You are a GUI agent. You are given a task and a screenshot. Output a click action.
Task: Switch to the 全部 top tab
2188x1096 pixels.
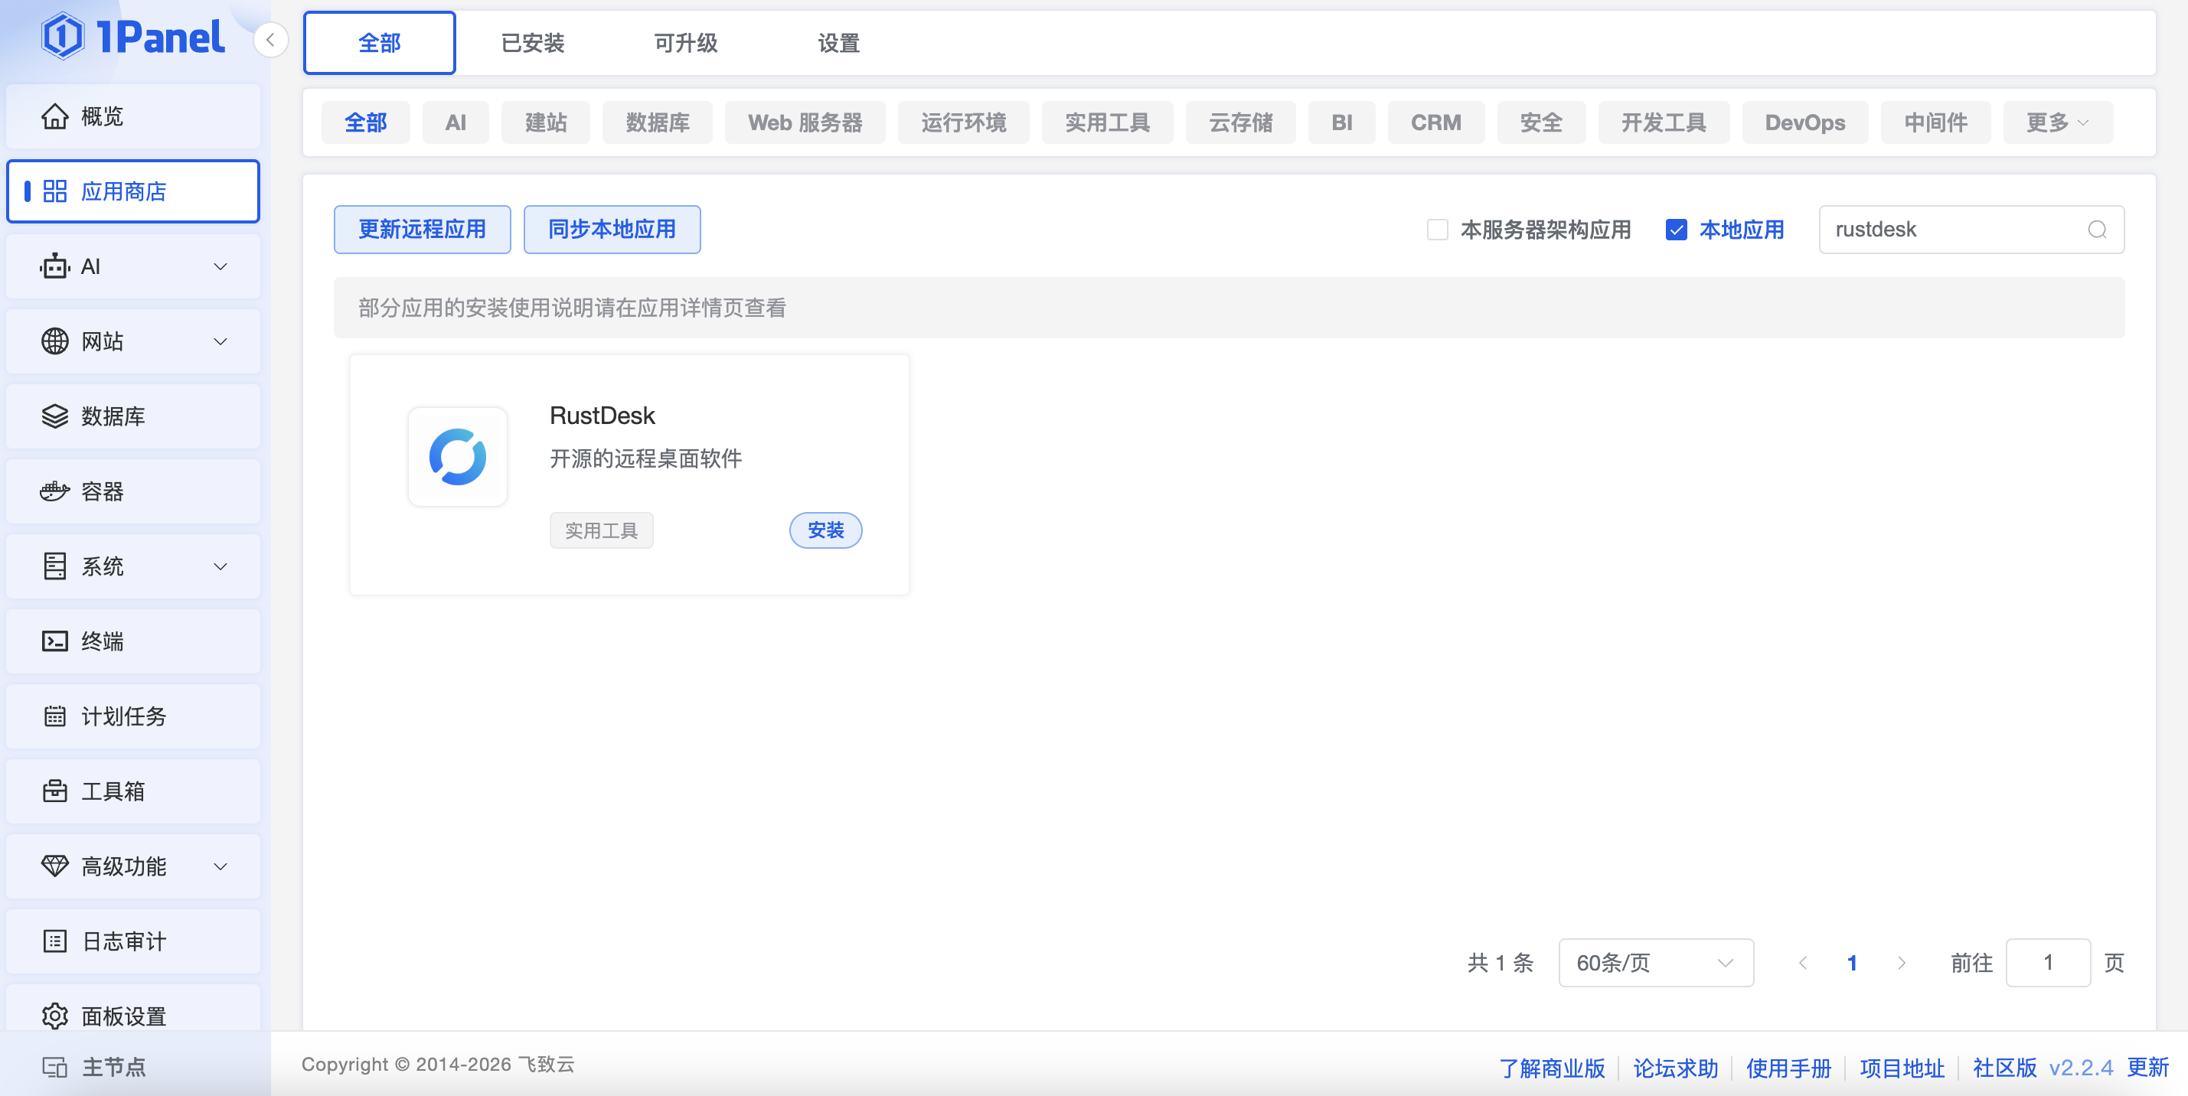[x=379, y=42]
